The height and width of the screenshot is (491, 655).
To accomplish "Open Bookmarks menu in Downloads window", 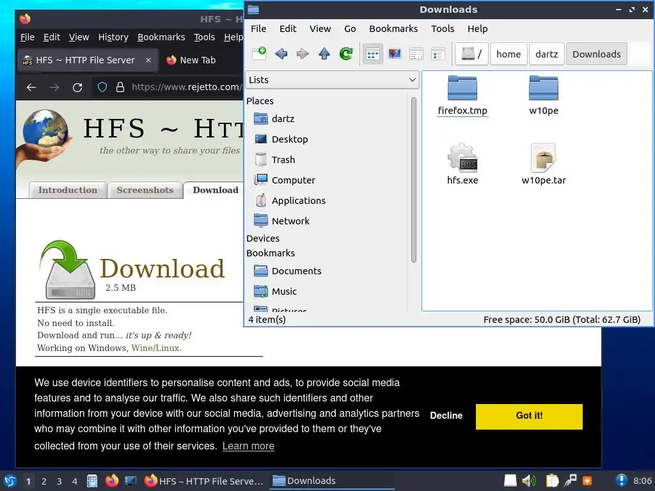I will point(393,29).
